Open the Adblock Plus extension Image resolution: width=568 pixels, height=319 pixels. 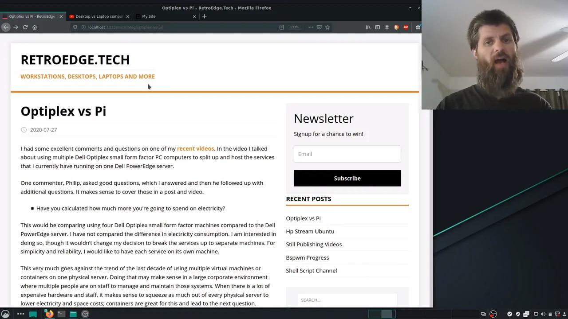click(406, 27)
